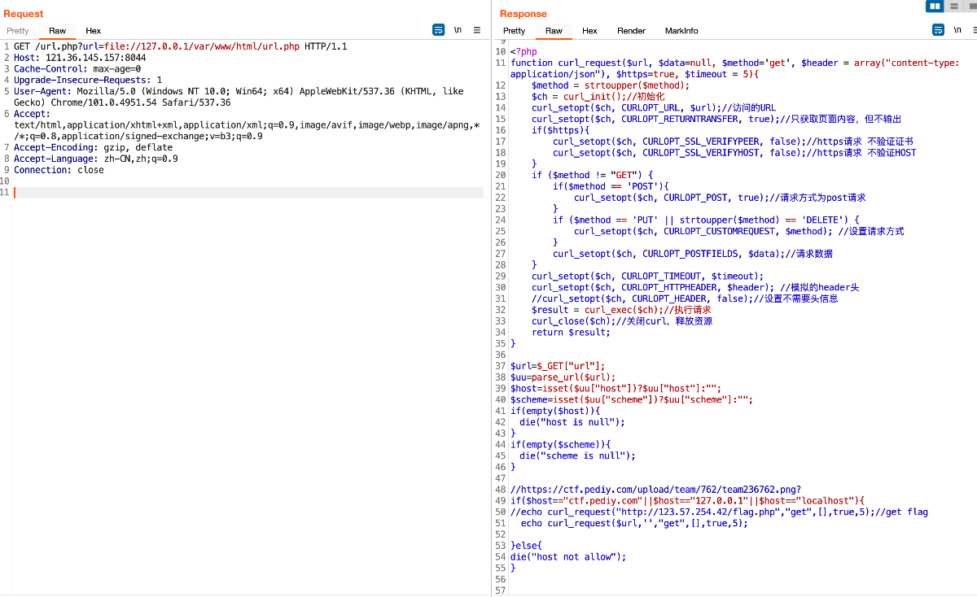Select the Raw tab in the Response panel
Image resolution: width=977 pixels, height=597 pixels.
tap(554, 31)
